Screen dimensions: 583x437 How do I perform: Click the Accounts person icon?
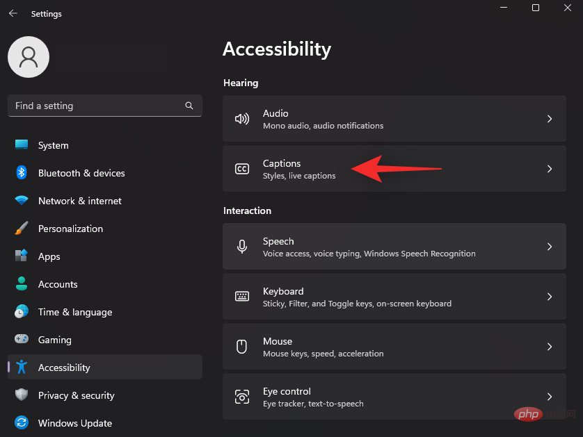(22, 283)
